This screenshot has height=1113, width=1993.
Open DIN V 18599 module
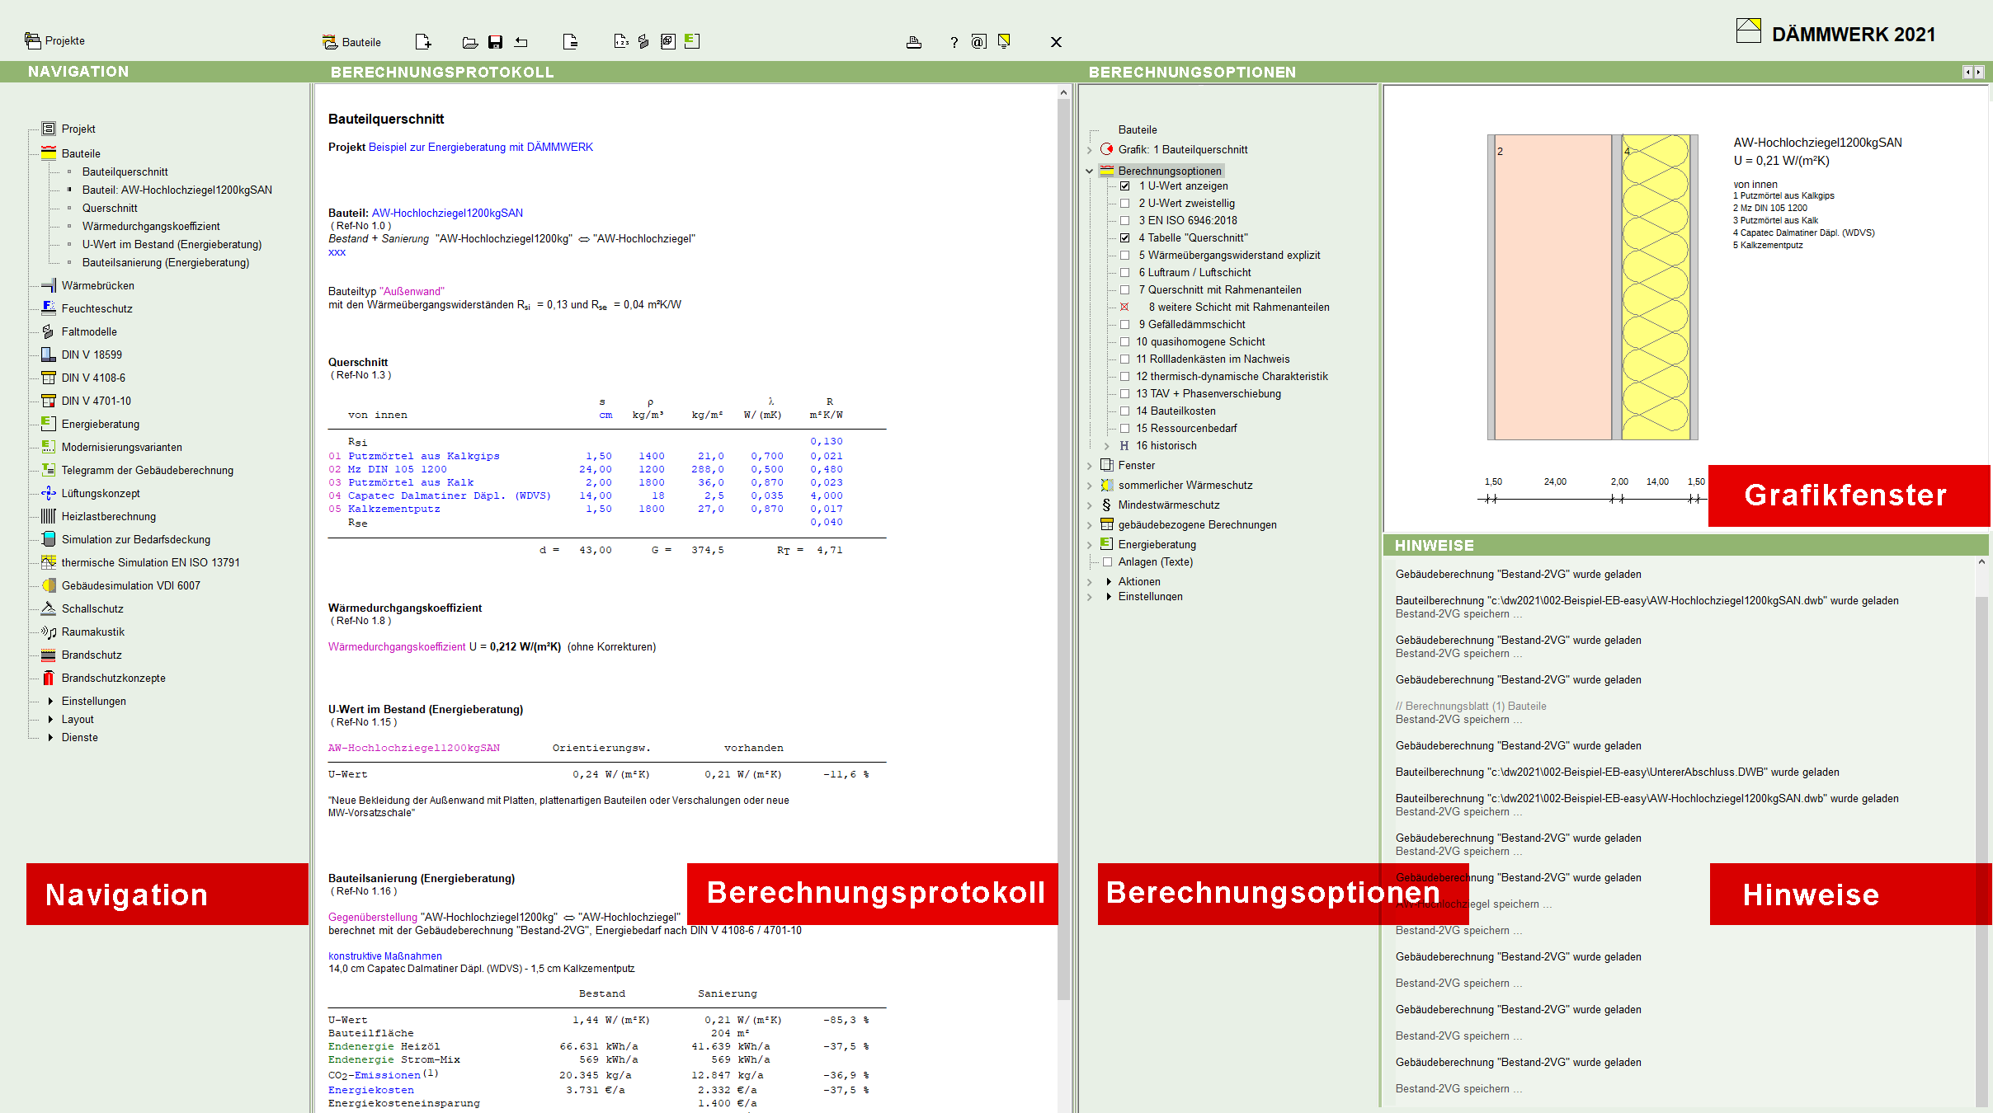click(x=92, y=355)
